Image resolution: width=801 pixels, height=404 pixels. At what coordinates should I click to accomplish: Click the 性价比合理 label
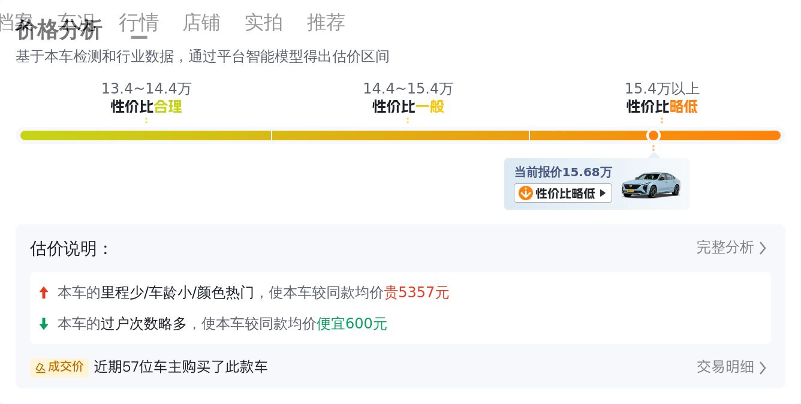point(146,107)
